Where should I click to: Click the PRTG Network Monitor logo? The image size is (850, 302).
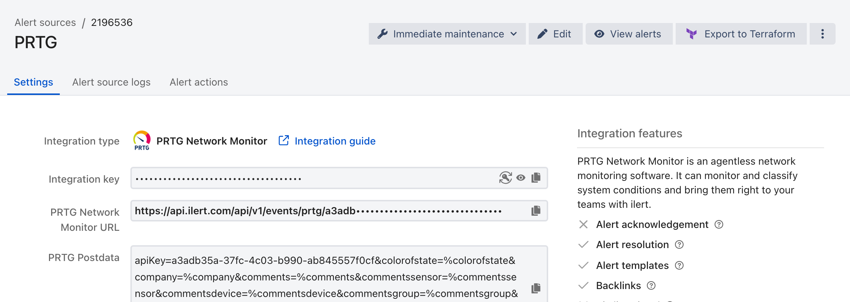[142, 141]
